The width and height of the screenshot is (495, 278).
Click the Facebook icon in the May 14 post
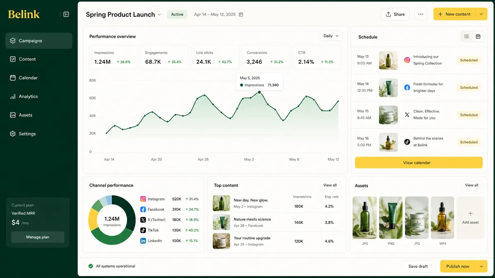point(407,87)
